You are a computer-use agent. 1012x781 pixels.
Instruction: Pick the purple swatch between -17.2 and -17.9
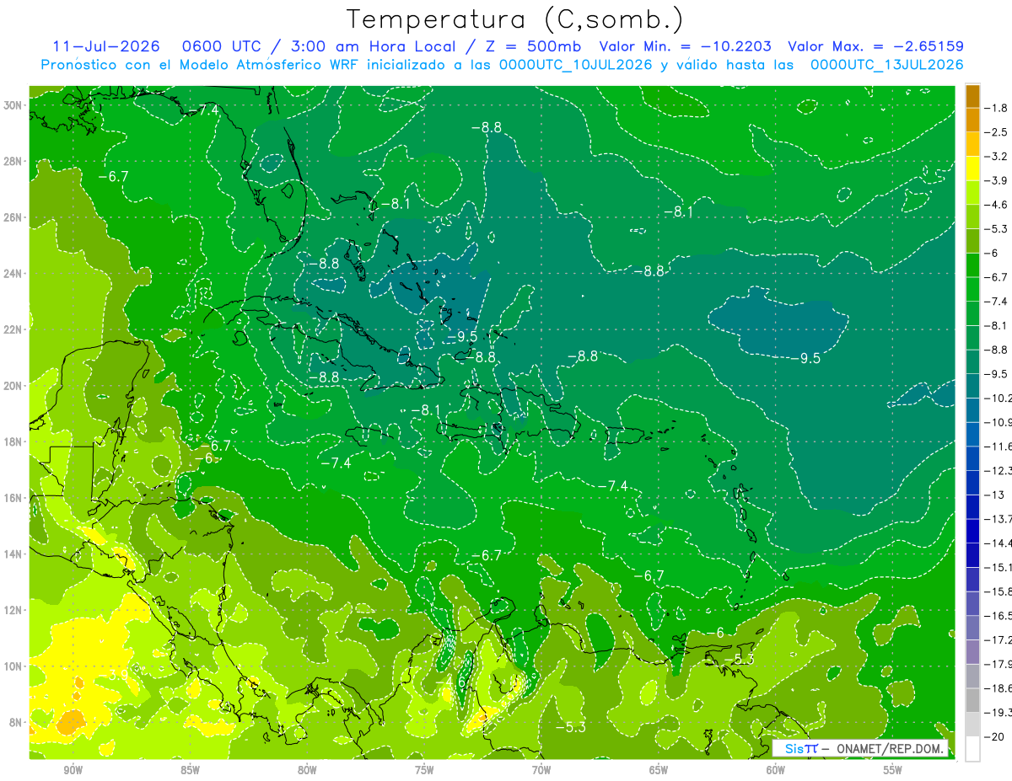tap(972, 651)
